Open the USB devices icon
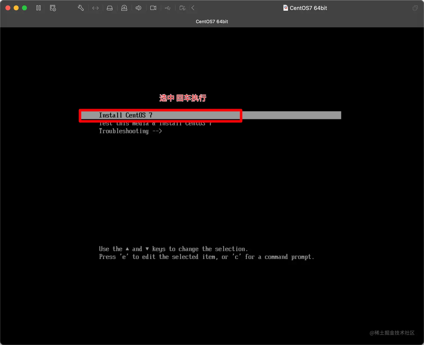 [x=168, y=8]
